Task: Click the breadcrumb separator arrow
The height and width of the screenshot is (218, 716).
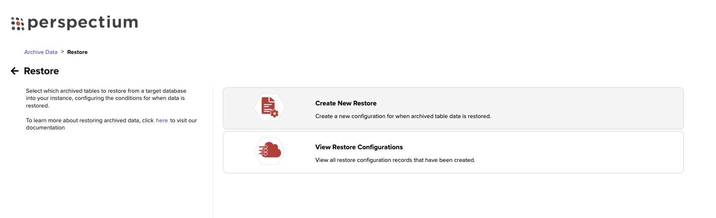Action: point(62,52)
